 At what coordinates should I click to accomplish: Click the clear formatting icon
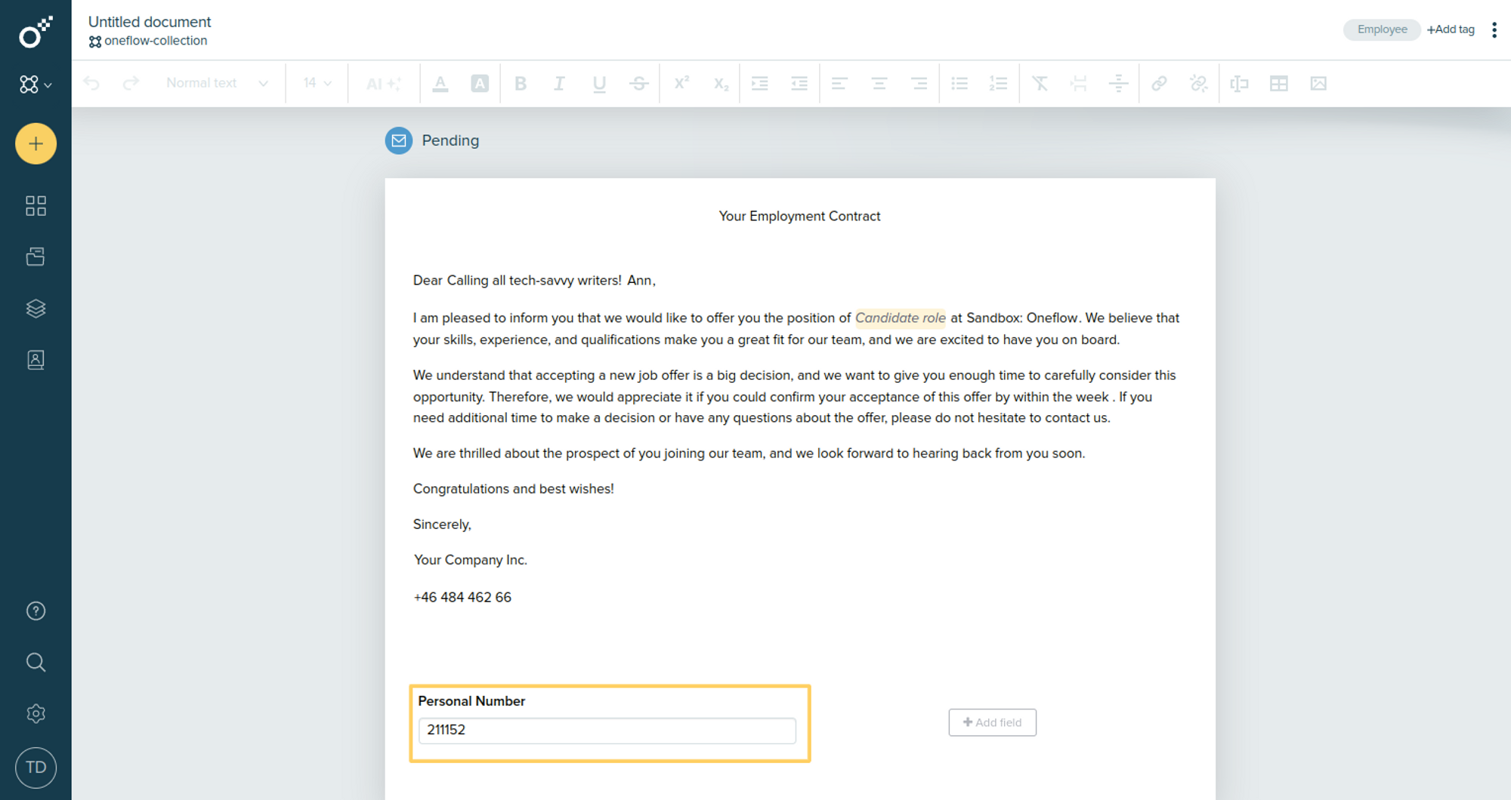(x=1040, y=83)
